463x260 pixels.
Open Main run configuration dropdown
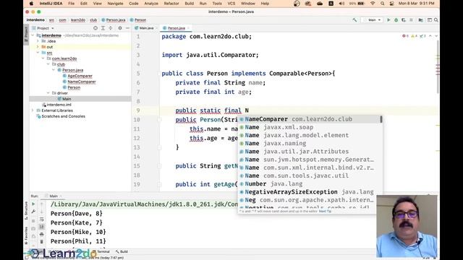[372, 20]
